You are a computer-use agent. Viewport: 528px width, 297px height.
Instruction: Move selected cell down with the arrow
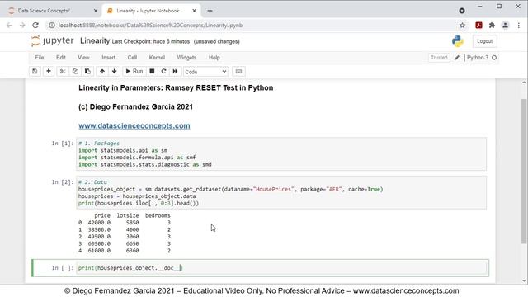[115, 72]
